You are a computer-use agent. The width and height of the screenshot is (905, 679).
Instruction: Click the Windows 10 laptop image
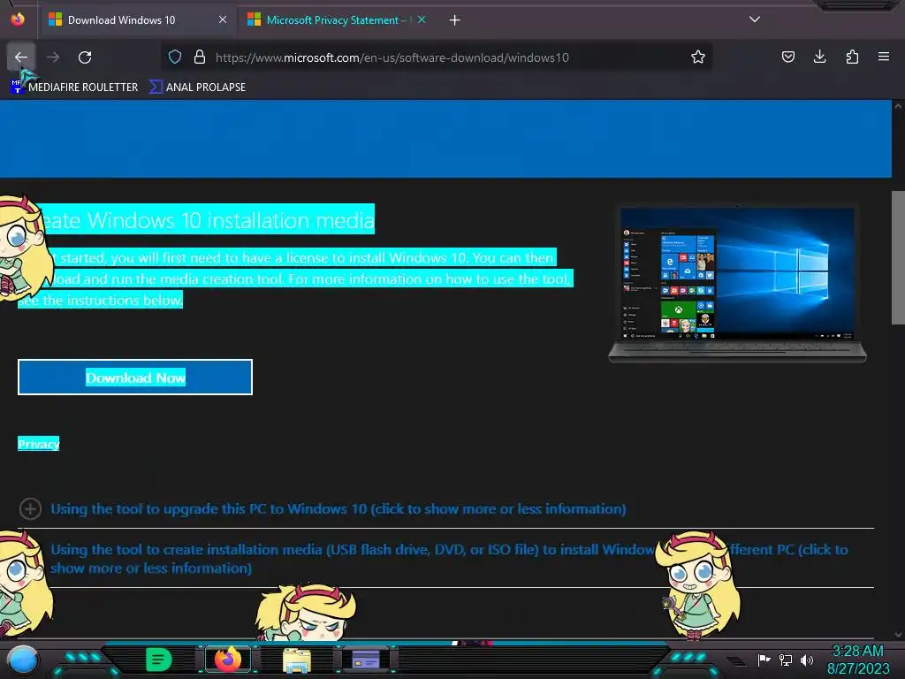click(738, 282)
